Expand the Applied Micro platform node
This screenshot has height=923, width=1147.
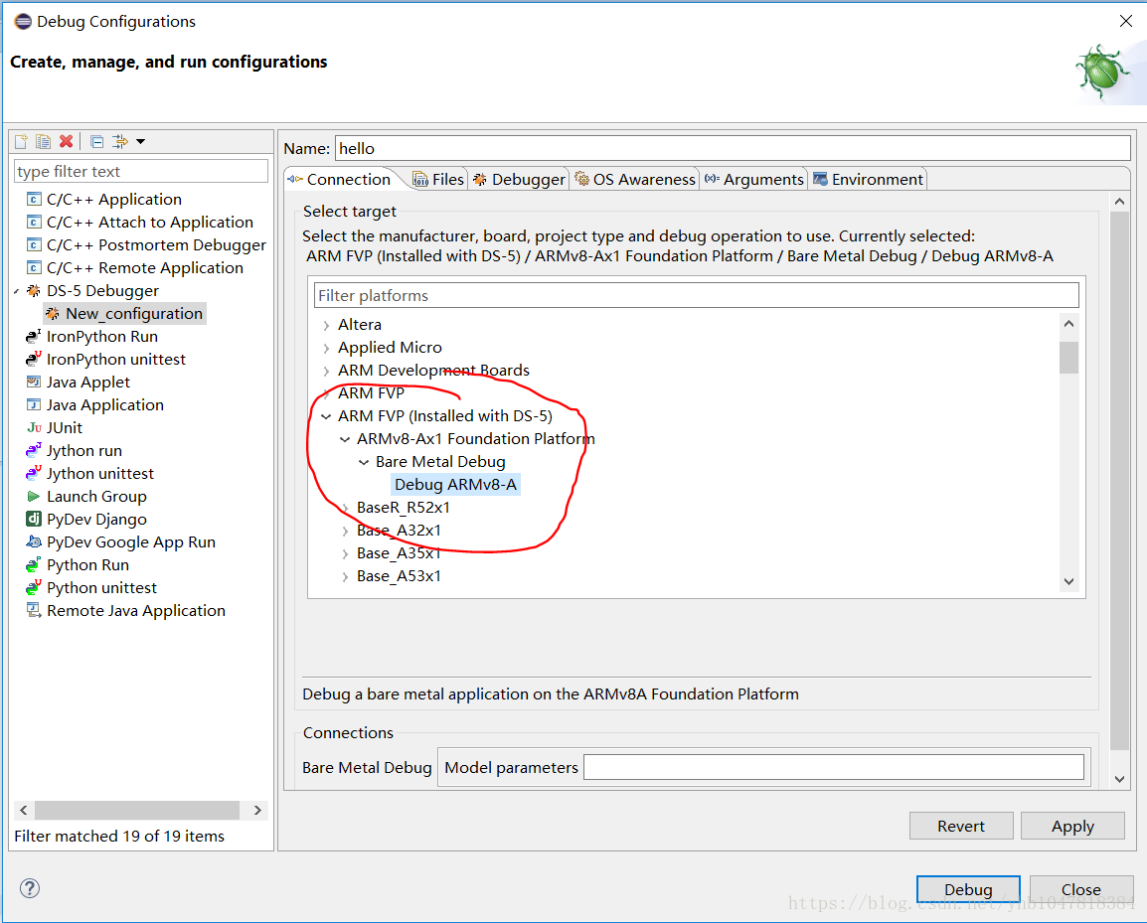[326, 348]
